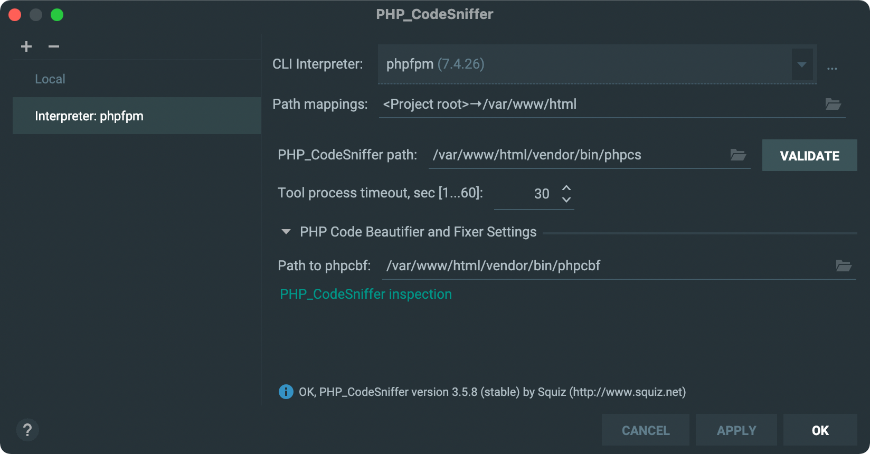Viewport: 870px width, 454px height.
Task: Click the info icon beside validation message
Action: point(286,392)
